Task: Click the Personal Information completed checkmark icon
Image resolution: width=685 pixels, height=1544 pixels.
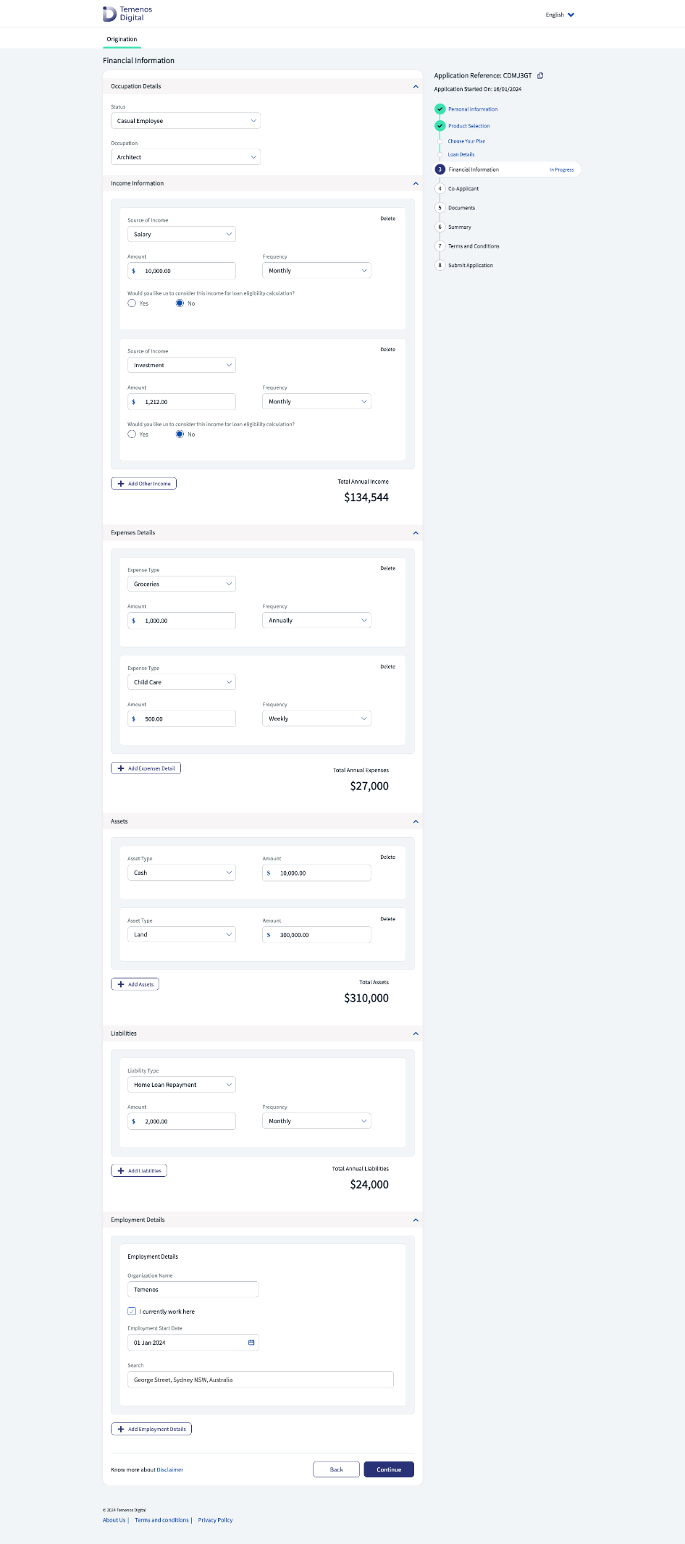Action: click(440, 109)
